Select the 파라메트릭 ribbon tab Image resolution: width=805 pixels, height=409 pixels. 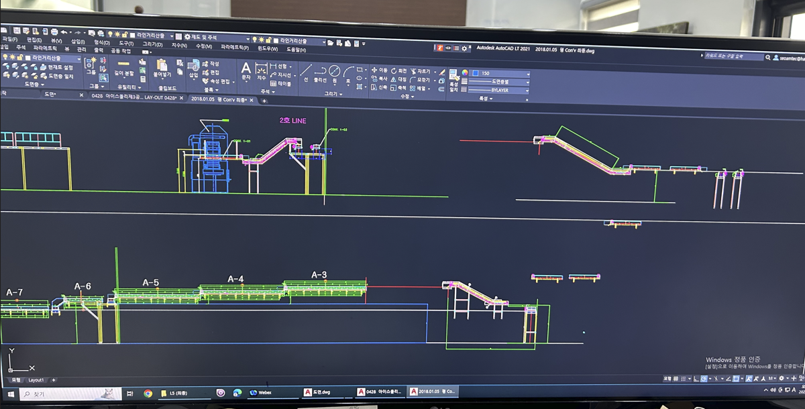click(x=45, y=48)
